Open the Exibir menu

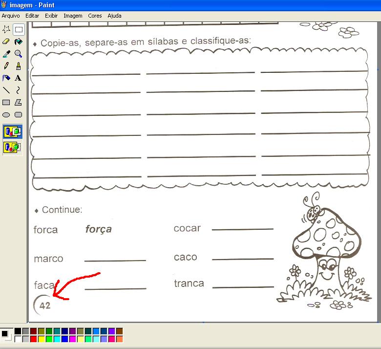coord(51,16)
